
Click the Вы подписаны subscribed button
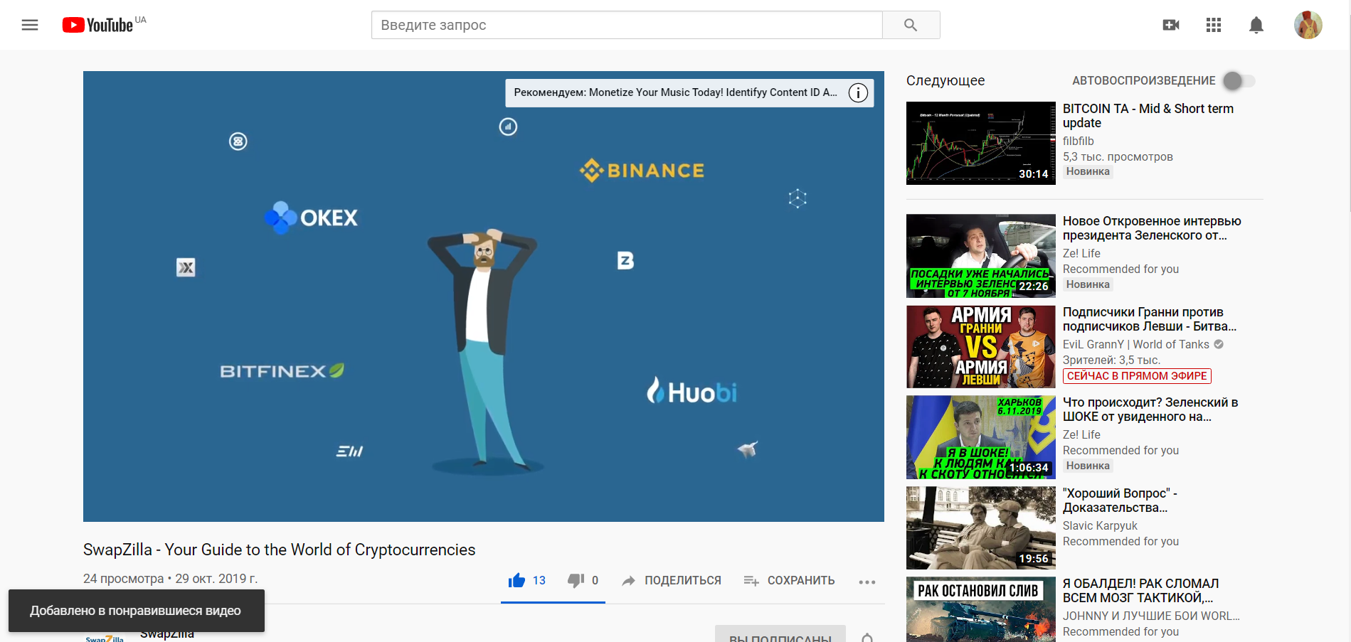[780, 634]
